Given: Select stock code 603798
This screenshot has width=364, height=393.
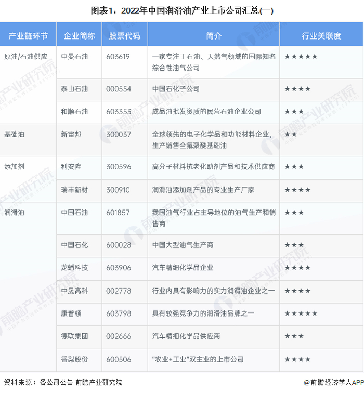Looking at the screenshot, I should [119, 313].
